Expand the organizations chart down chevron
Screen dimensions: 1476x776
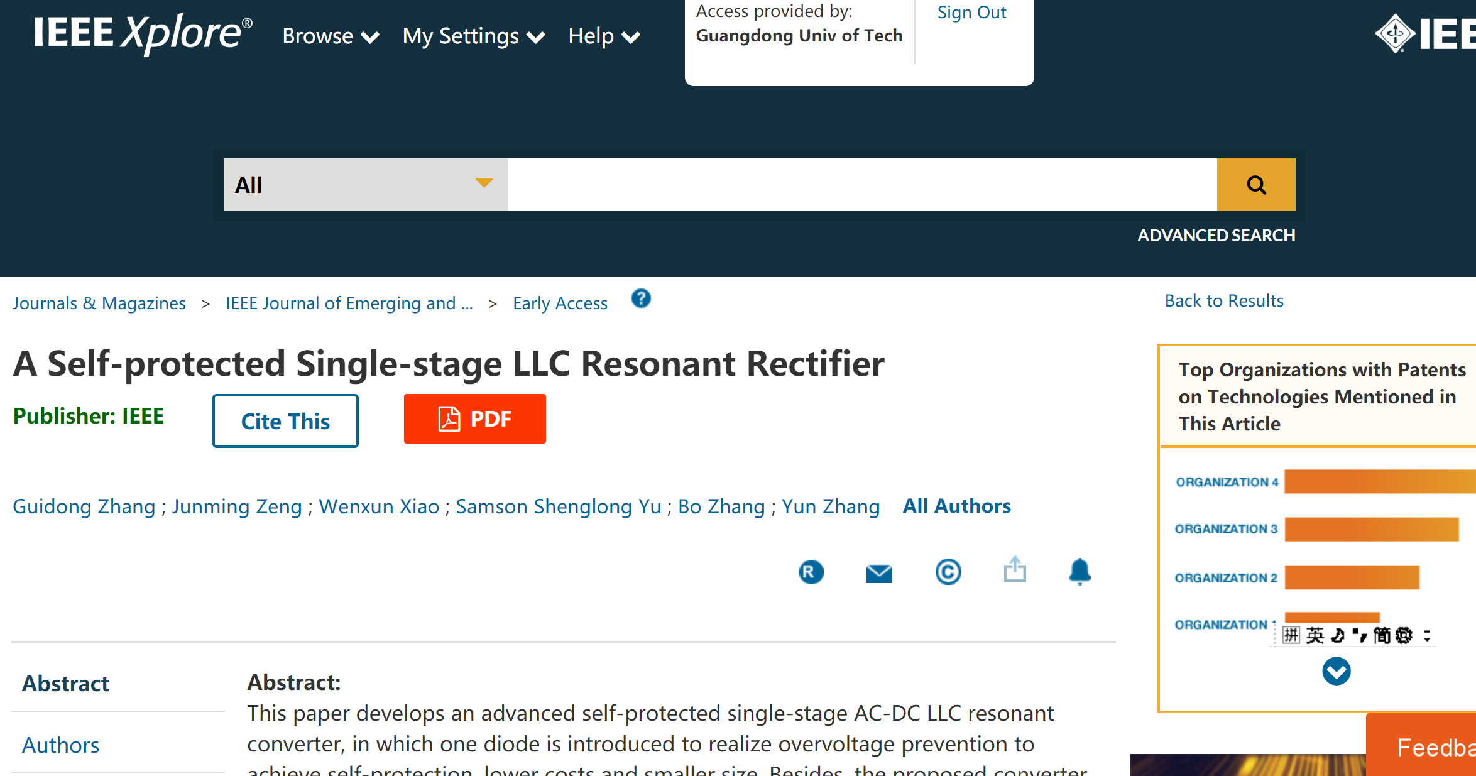click(1336, 671)
